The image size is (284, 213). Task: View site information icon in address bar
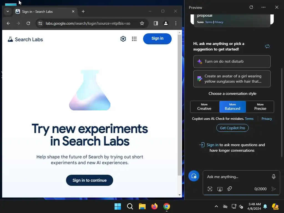40,23
